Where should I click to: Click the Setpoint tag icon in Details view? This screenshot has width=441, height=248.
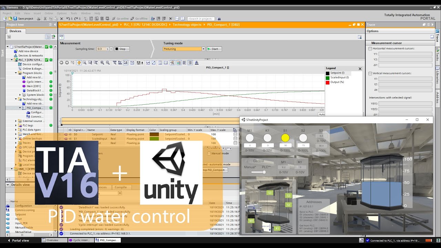tap(8, 214)
